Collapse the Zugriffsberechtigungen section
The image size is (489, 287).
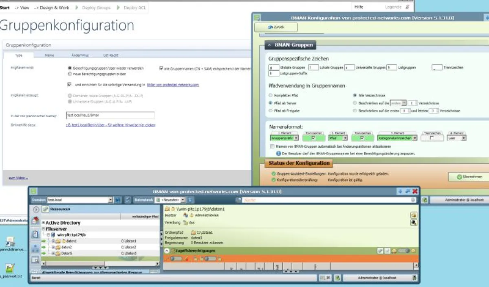[x=167, y=251]
